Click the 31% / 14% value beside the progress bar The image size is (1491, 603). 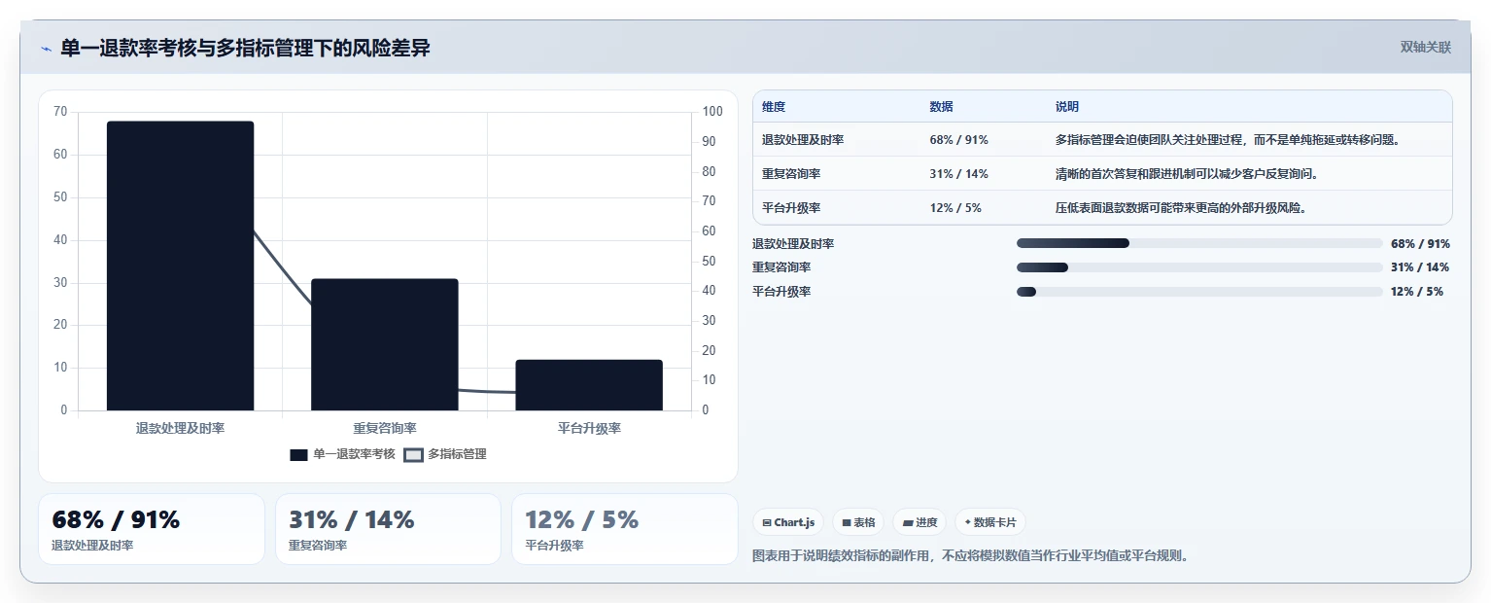[x=1420, y=267]
